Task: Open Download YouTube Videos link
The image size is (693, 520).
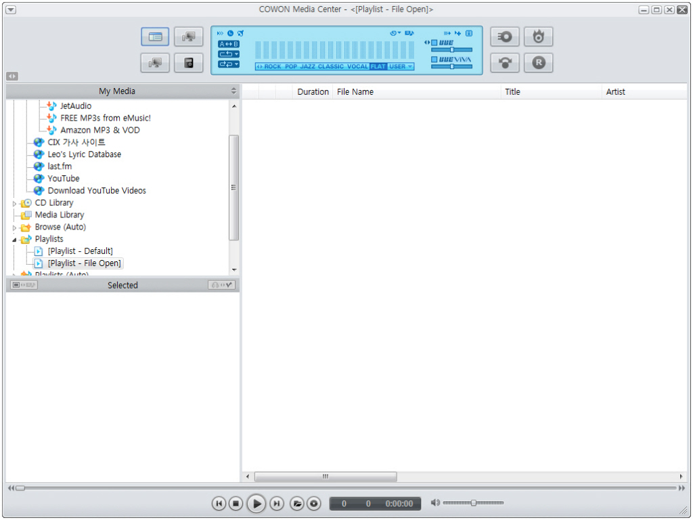Action: click(97, 190)
